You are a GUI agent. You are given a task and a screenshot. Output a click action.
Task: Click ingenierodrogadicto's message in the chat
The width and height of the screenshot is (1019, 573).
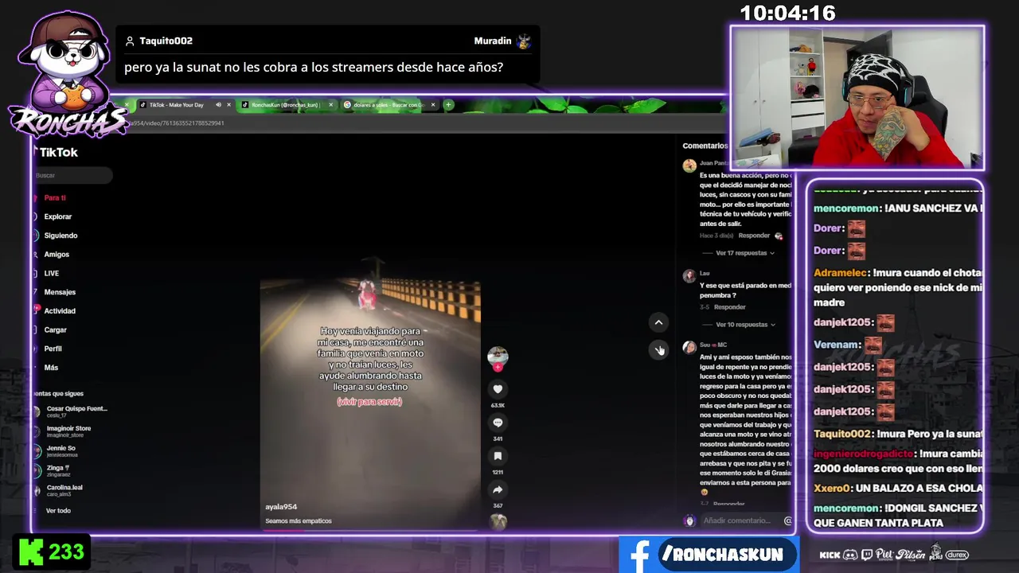[898, 461]
